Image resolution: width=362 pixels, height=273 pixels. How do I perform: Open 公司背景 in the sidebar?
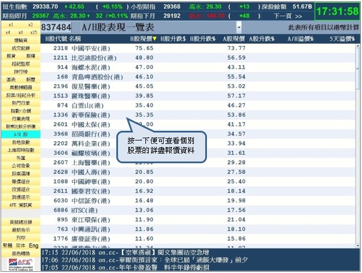[21, 166]
